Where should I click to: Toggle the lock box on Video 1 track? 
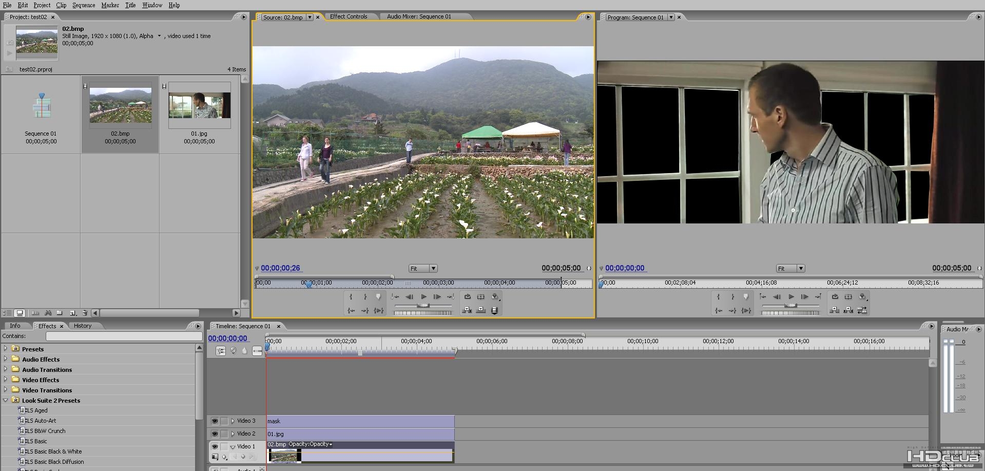pyautogui.click(x=224, y=447)
